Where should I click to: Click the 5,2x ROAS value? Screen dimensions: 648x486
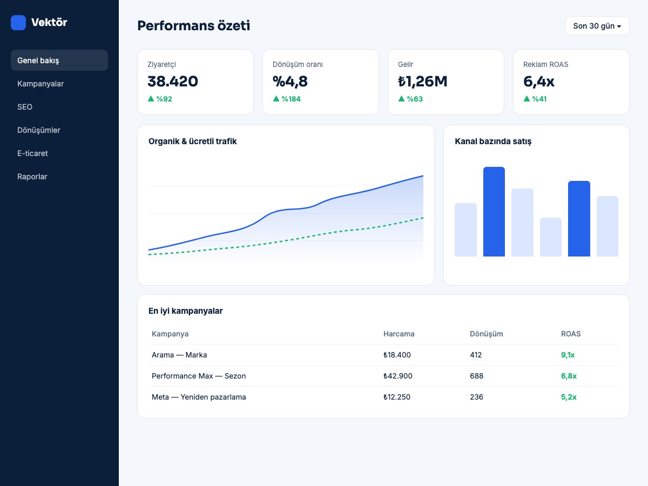(x=569, y=397)
